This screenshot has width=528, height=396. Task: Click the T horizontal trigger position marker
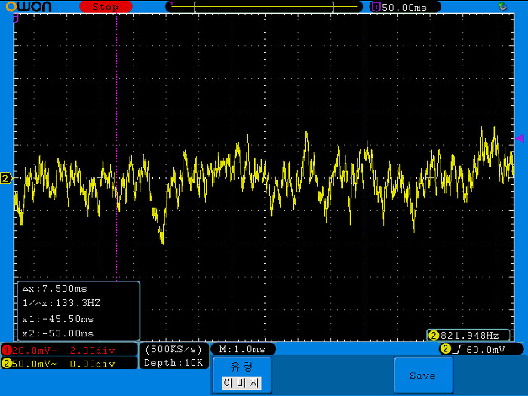15,18
